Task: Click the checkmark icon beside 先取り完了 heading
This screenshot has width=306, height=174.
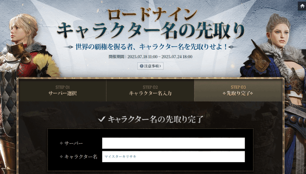Action: tap(102, 119)
